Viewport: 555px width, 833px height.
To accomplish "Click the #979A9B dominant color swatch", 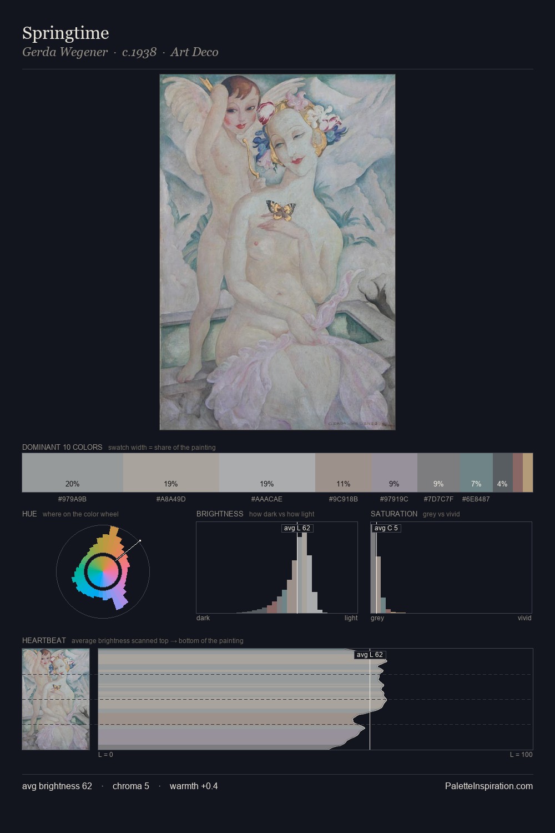I will [73, 473].
